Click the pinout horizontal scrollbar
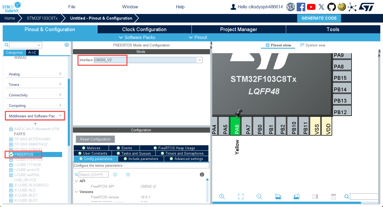This screenshot has width=383, height=207. coord(286,203)
